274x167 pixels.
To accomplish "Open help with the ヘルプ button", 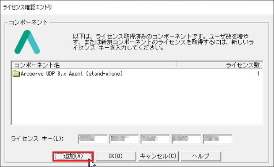I will [201, 156].
